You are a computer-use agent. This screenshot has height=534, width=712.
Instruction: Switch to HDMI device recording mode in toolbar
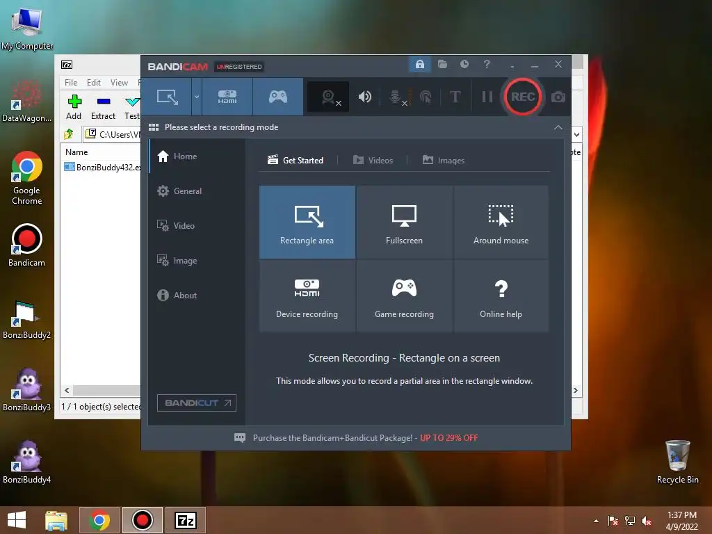[x=227, y=97]
